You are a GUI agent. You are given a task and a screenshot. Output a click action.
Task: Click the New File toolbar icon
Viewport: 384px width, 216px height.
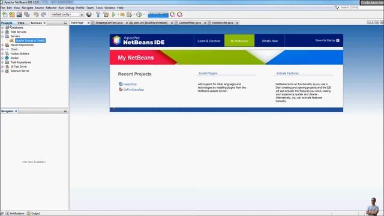pos(5,14)
